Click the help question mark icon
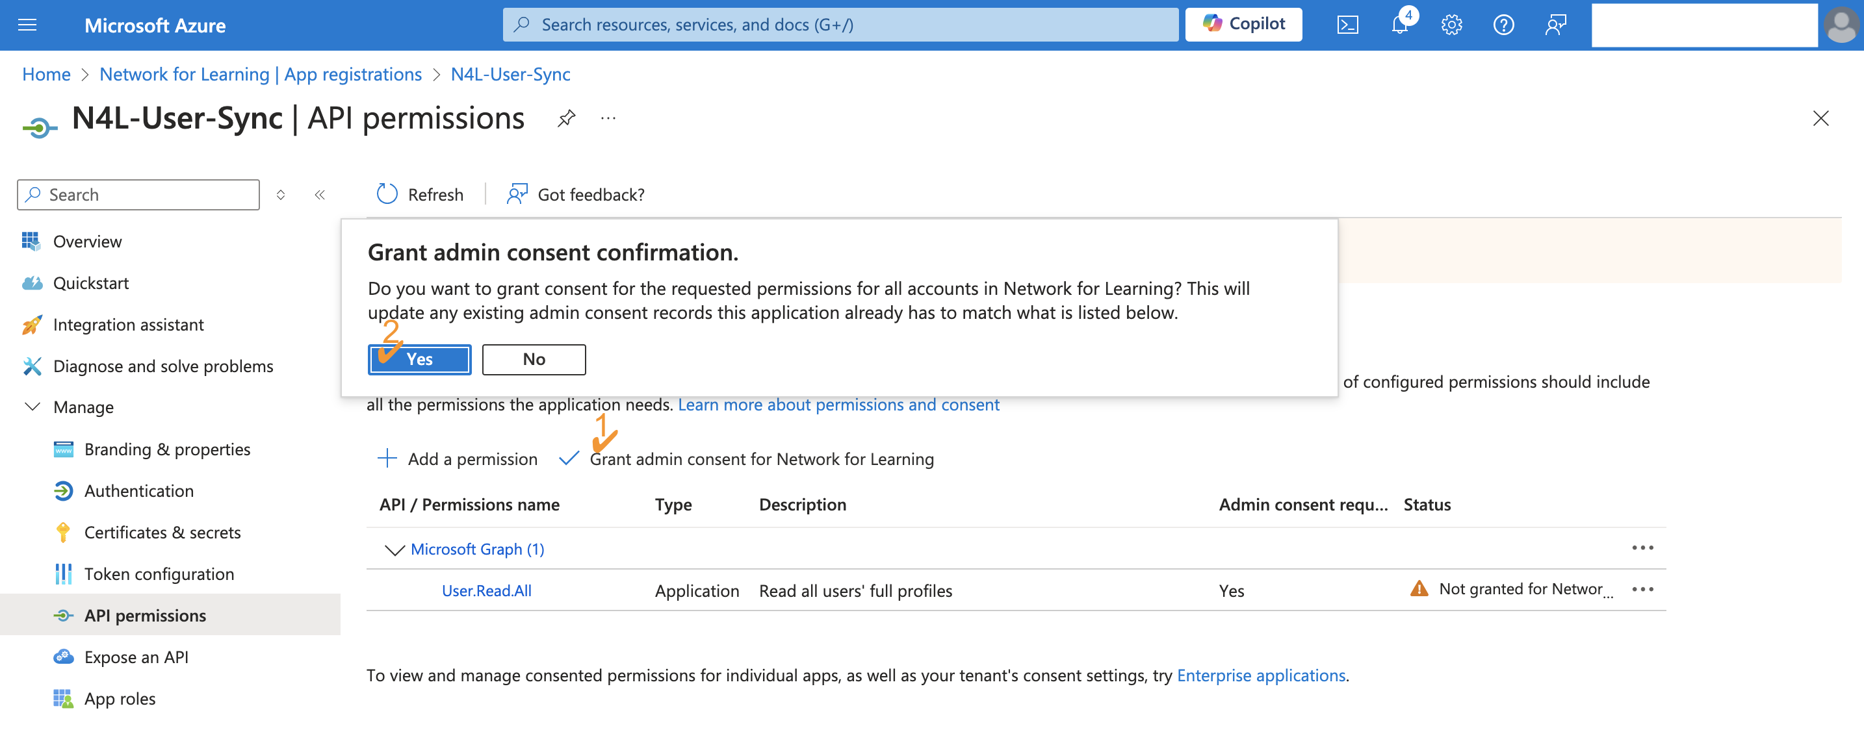1864x730 pixels. (x=1503, y=25)
